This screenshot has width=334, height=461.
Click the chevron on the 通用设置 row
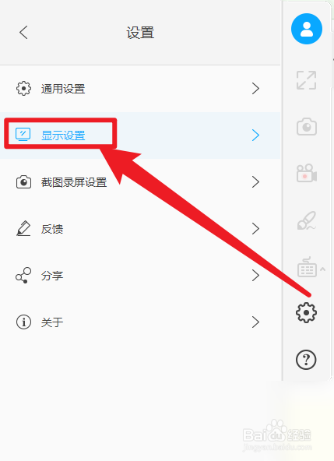256,89
